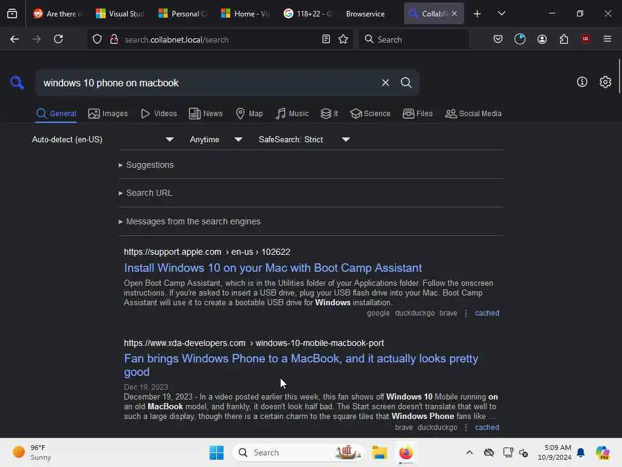Open the extensions puzzle icon

(x=564, y=39)
